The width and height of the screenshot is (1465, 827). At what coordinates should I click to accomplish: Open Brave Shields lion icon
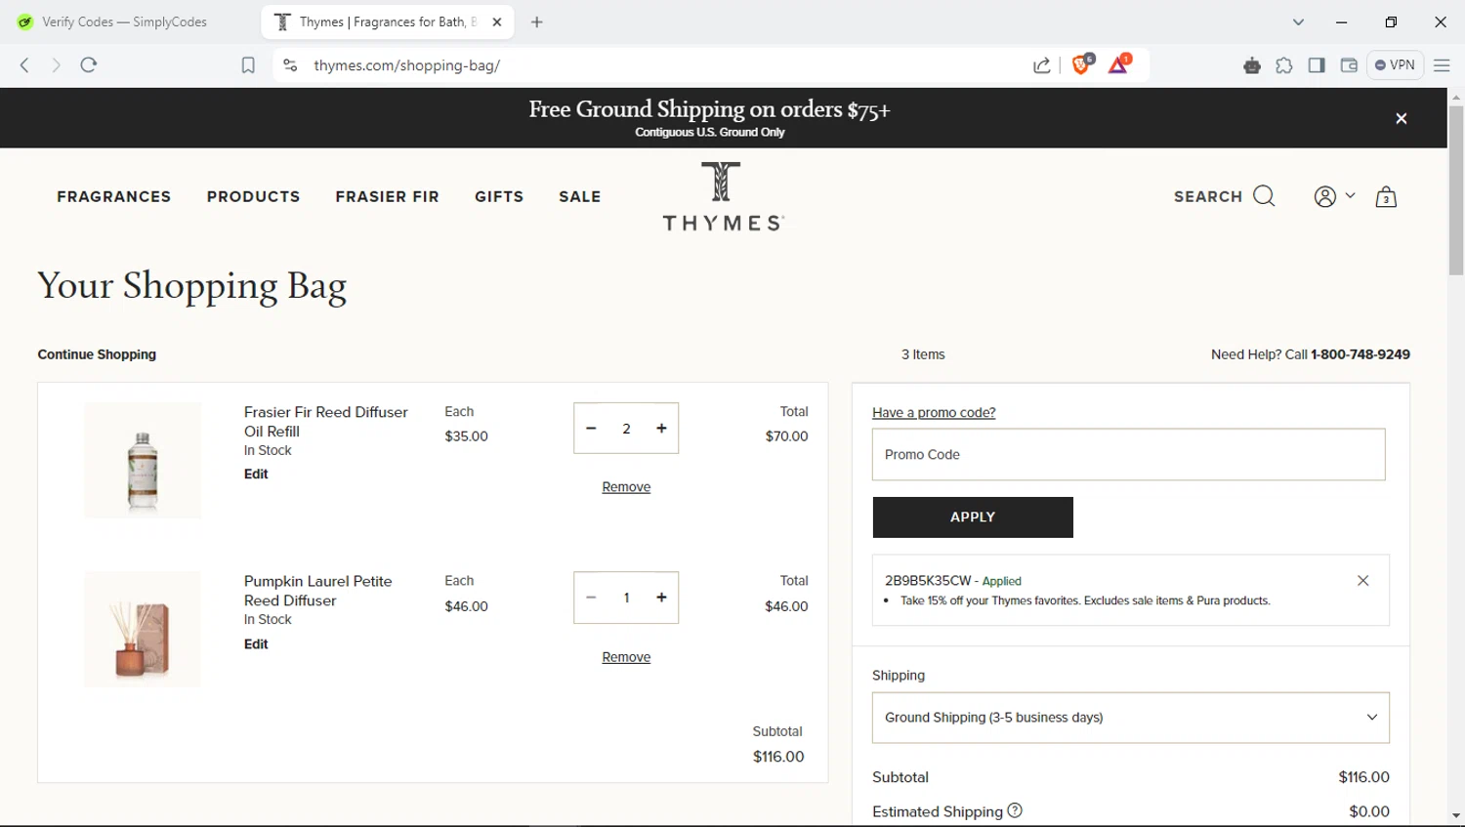pos(1082,64)
